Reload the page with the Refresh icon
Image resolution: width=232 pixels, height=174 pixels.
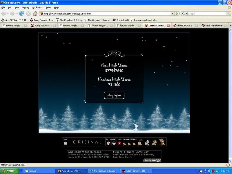21,14
